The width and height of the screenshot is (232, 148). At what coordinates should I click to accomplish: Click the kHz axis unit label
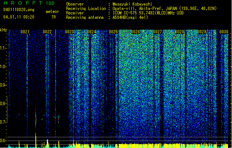[3, 30]
